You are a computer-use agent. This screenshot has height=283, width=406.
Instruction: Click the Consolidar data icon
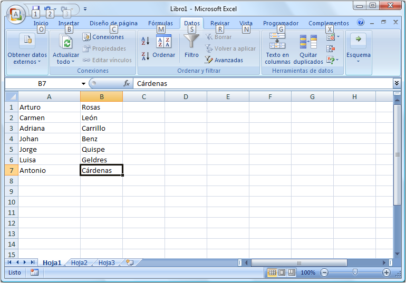331,48
